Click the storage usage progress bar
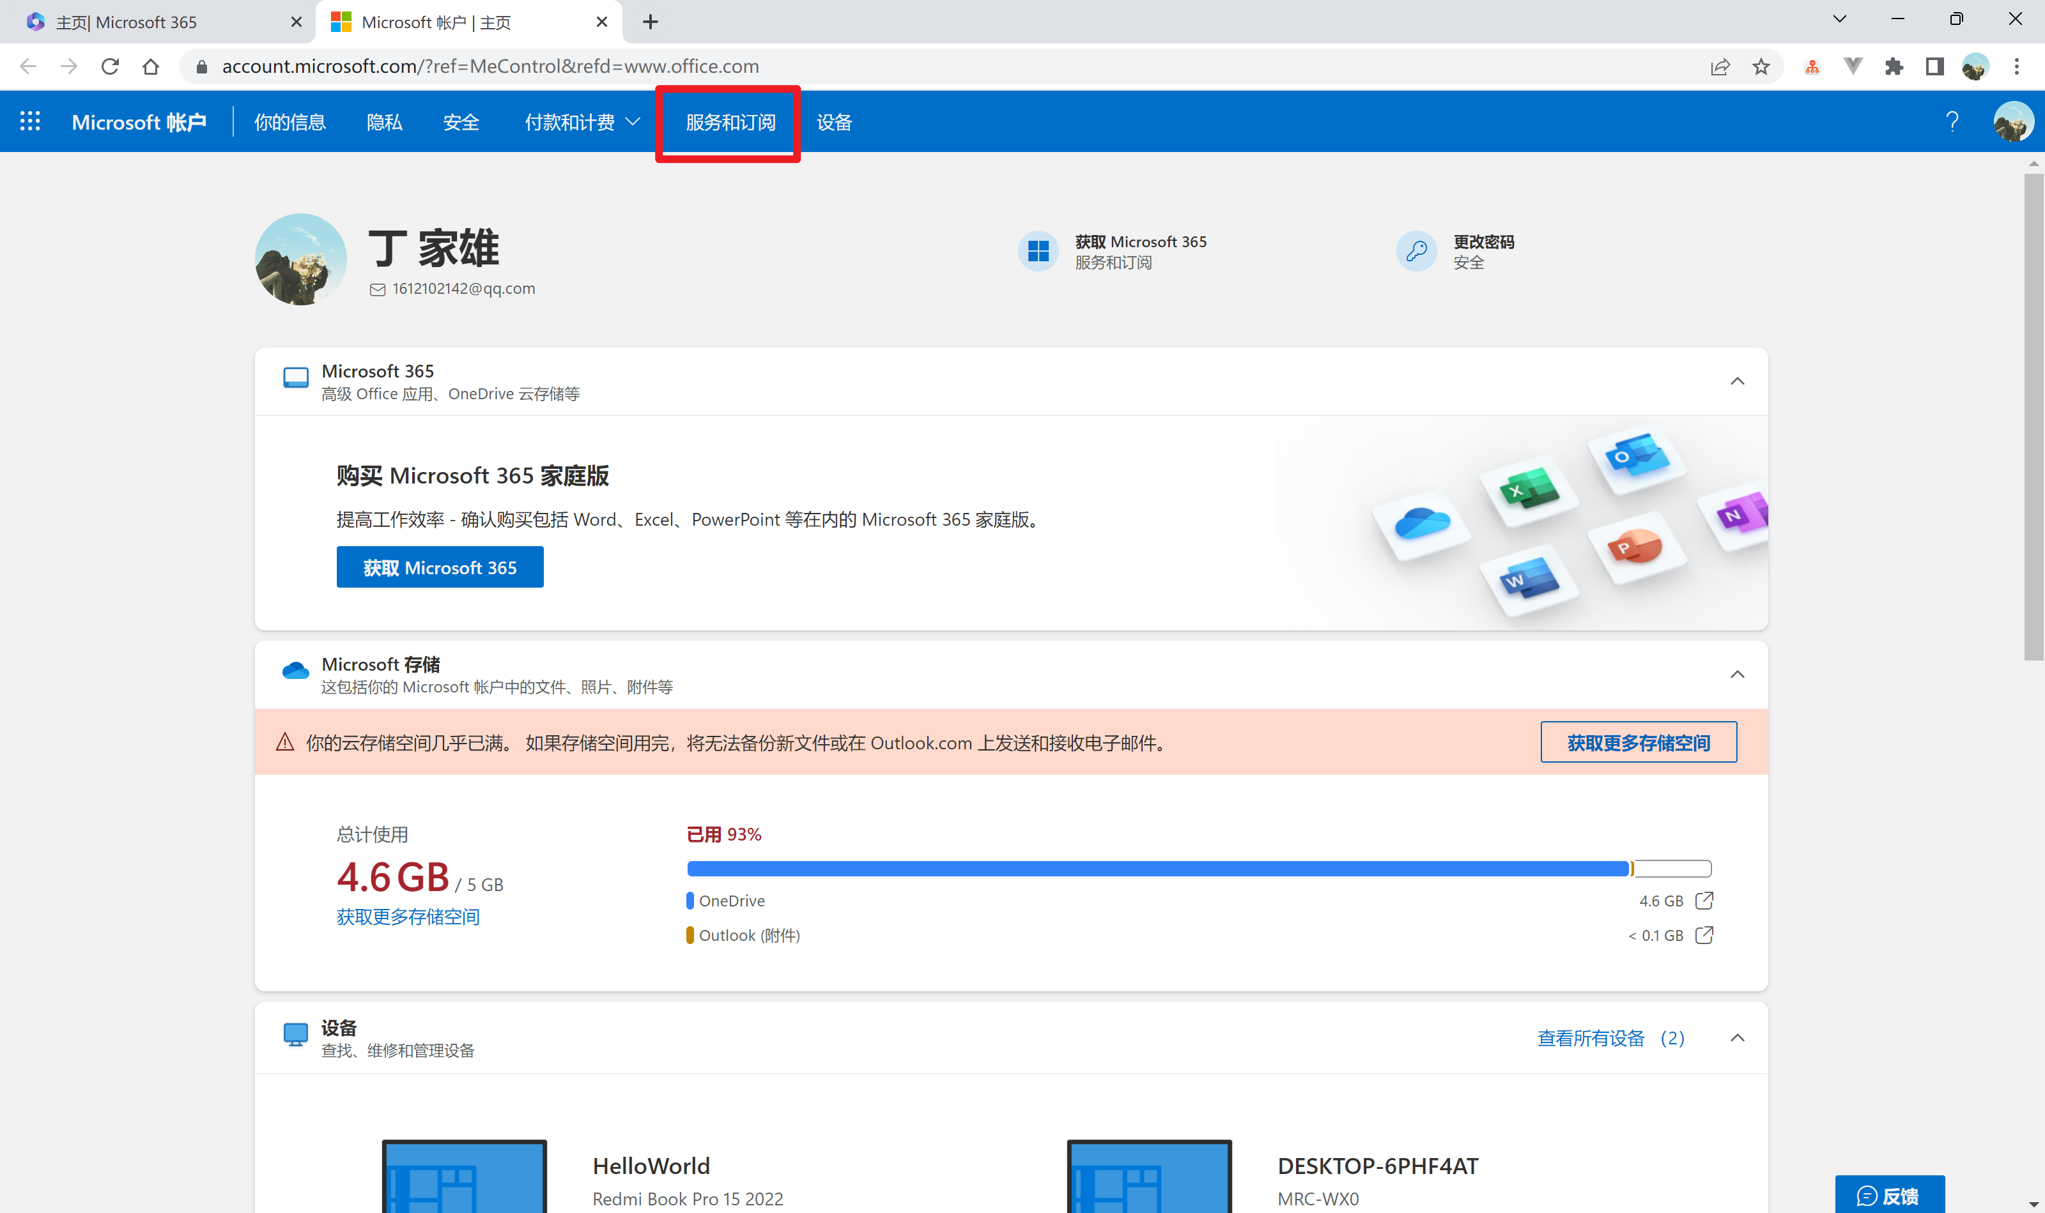2045x1213 pixels. pos(1199,868)
